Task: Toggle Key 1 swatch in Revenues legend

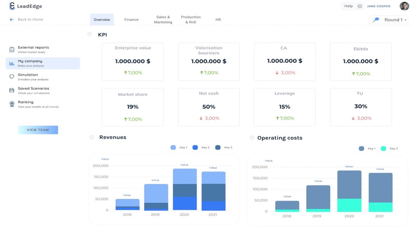Action: point(173,148)
